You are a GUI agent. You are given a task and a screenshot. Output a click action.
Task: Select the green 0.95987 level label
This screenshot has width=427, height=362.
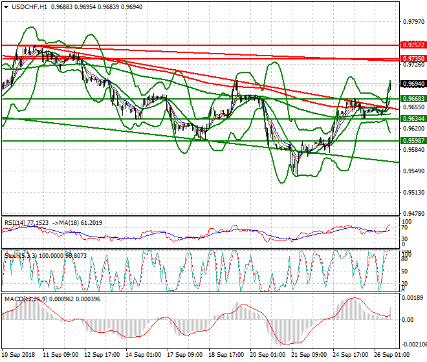[413, 140]
